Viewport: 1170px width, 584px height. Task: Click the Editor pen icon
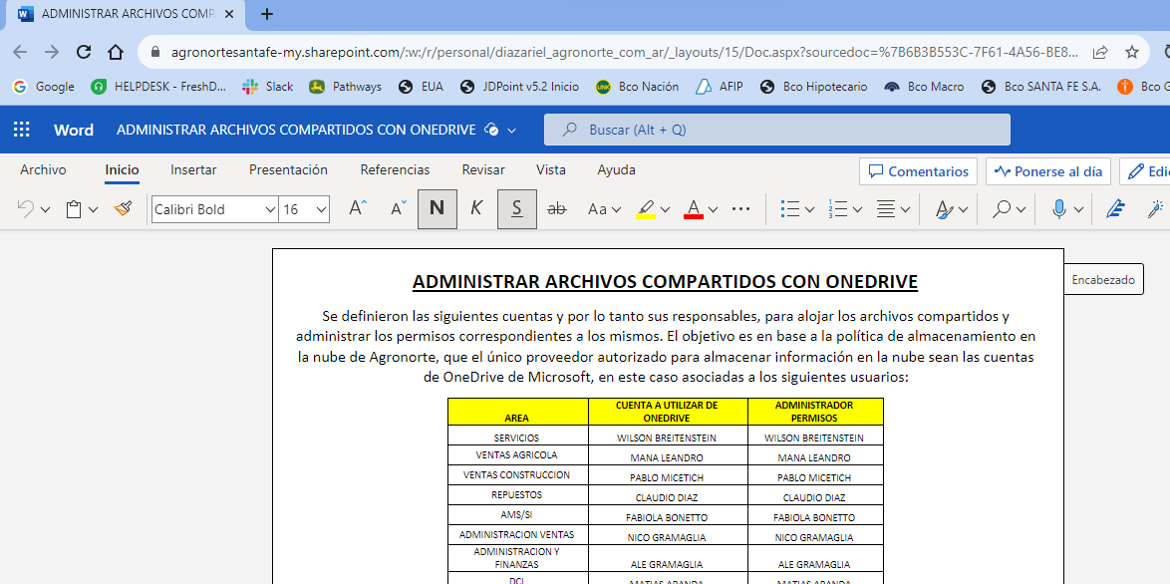pyautogui.click(x=1115, y=209)
